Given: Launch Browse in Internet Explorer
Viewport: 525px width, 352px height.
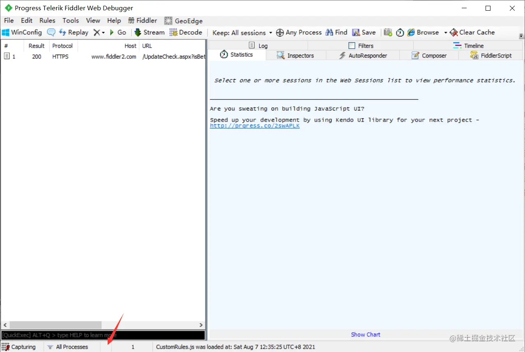Looking at the screenshot, I should point(423,32).
